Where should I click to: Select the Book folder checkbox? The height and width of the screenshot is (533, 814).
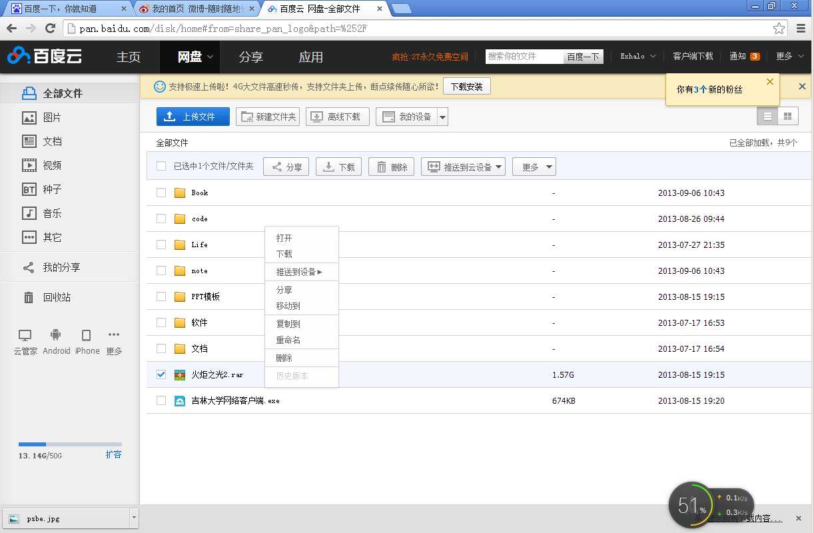coord(161,193)
